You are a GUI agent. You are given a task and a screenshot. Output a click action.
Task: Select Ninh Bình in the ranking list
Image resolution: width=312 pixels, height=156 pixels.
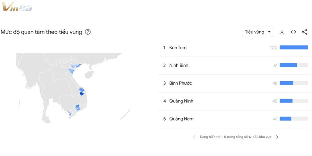179,65
